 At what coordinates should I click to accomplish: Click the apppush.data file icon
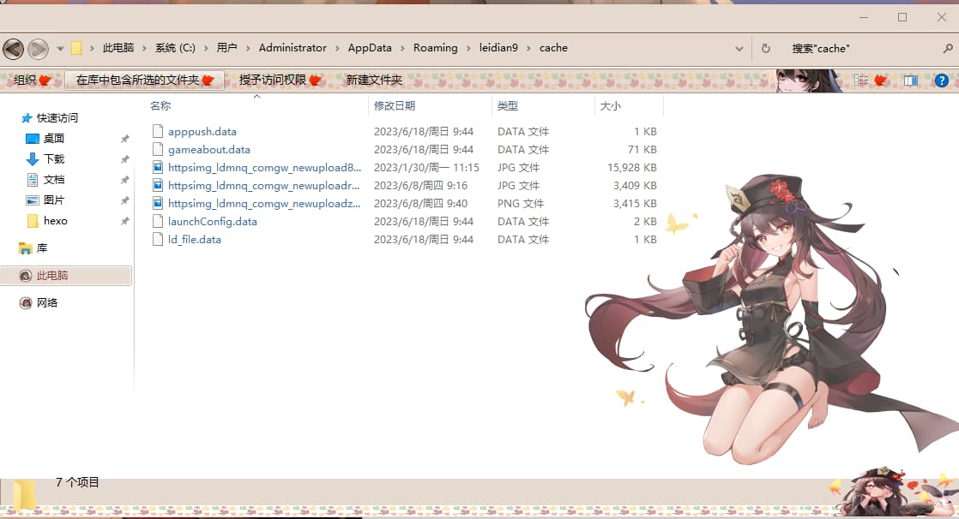coord(158,131)
